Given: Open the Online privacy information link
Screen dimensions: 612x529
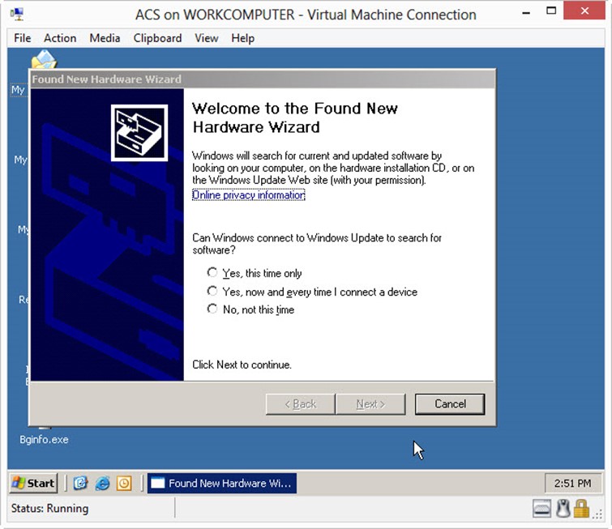Looking at the screenshot, I should [248, 194].
